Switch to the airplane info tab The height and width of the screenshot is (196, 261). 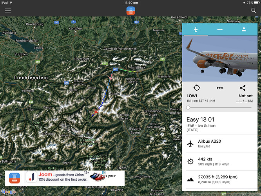coord(196,29)
